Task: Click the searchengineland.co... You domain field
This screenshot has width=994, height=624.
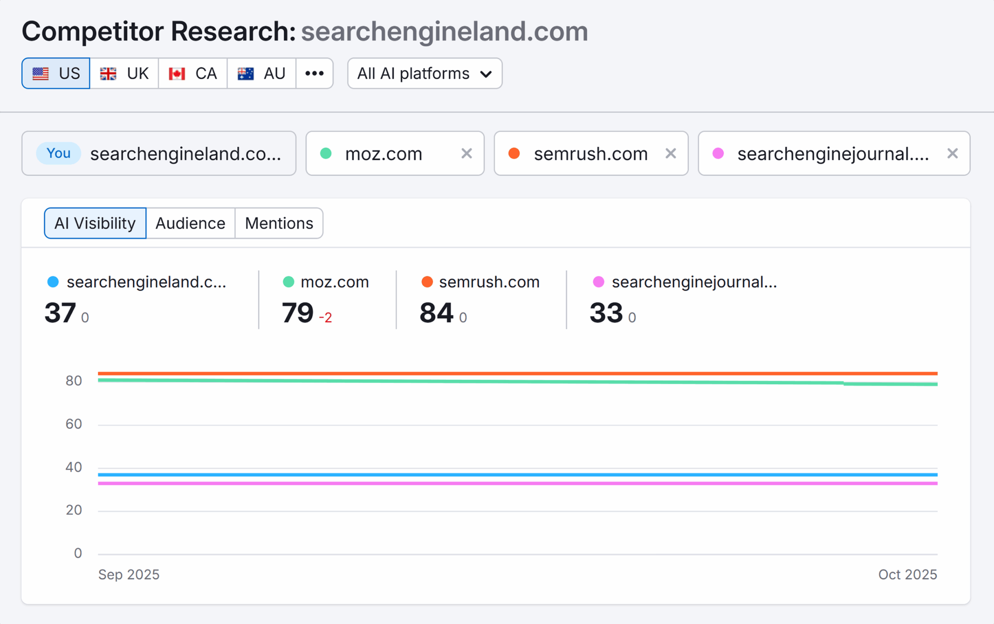Action: (x=159, y=153)
